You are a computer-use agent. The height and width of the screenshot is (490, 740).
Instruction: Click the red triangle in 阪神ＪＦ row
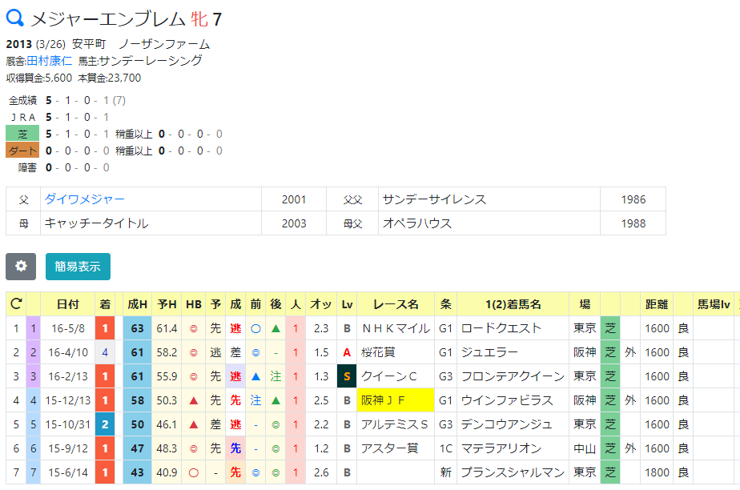[x=194, y=400]
